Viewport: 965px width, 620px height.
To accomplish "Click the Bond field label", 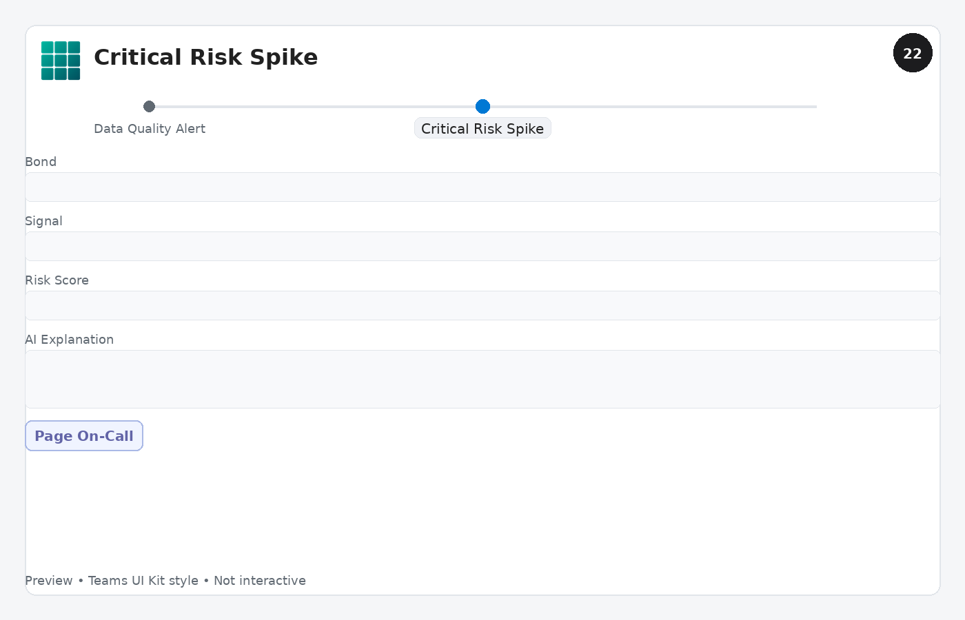I will [x=41, y=162].
